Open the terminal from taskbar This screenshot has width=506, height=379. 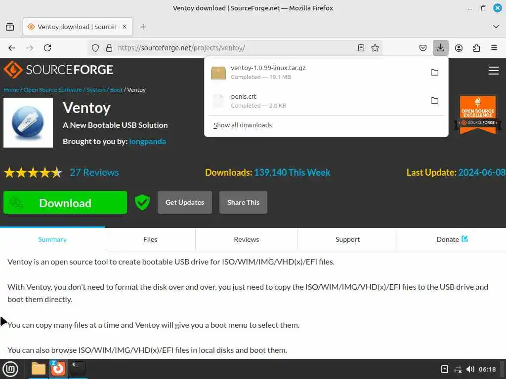pos(78,369)
